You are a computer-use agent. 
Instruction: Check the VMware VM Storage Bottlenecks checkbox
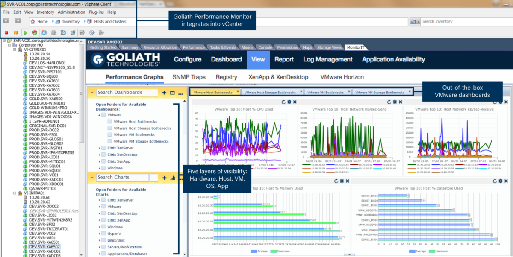109,141
